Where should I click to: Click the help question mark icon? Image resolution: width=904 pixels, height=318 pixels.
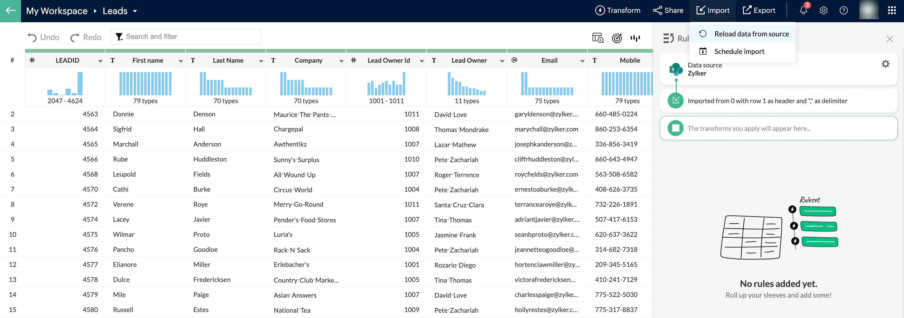[x=843, y=11]
